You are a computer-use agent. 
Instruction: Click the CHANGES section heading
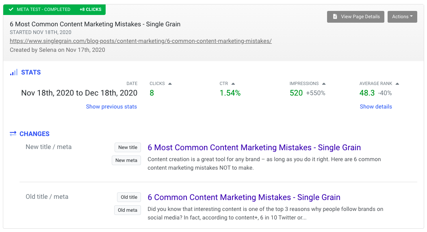click(x=35, y=134)
